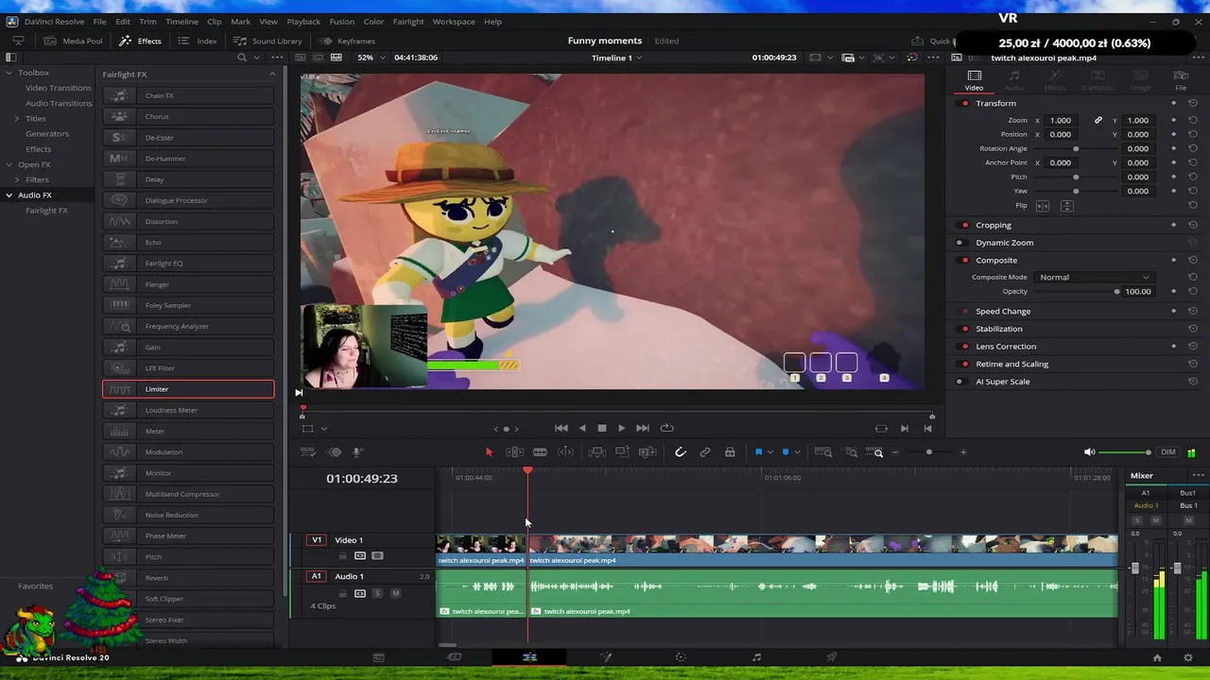Play reverse in the viewer
The width and height of the screenshot is (1210, 680).
point(581,428)
